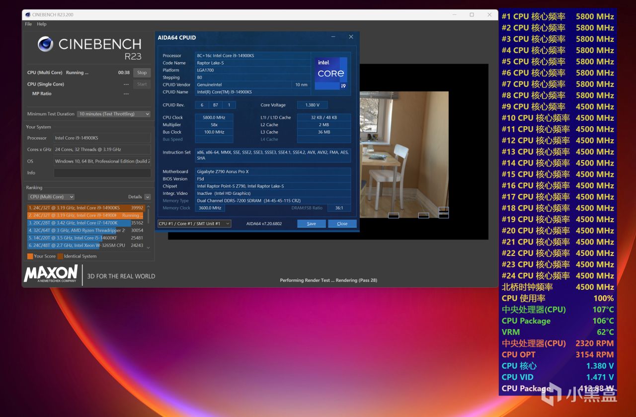This screenshot has height=417, width=636.
Task: Click the ranking list scroll-up arrow
Action: pyautogui.click(x=148, y=206)
